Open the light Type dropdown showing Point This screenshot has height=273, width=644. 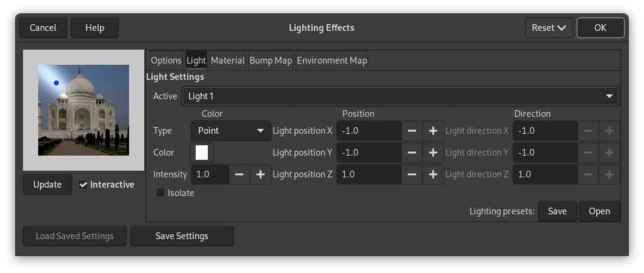(x=231, y=131)
